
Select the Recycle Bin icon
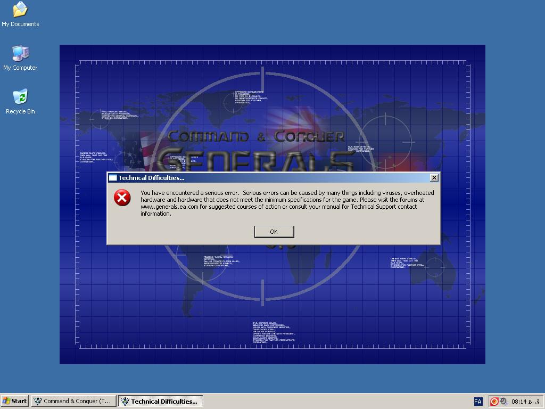coord(20,97)
